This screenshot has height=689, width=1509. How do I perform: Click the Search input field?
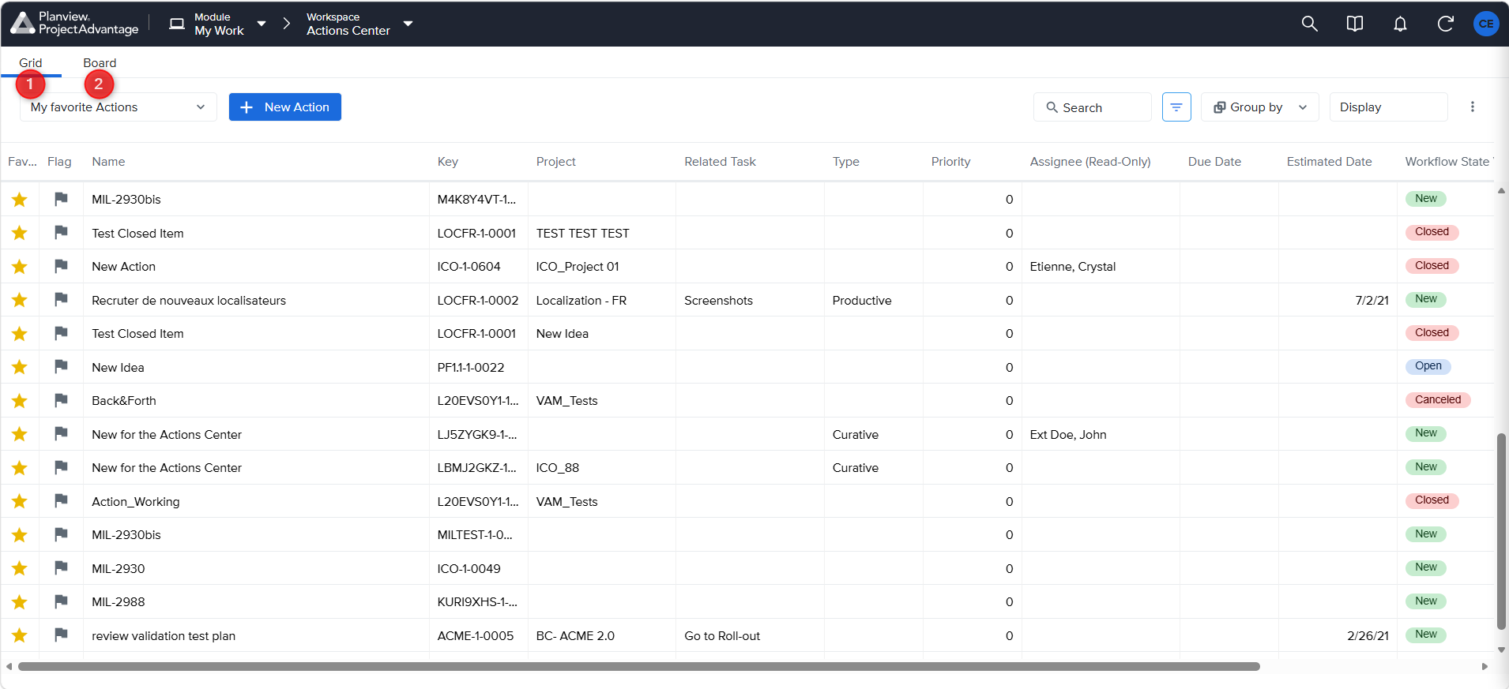click(1092, 107)
